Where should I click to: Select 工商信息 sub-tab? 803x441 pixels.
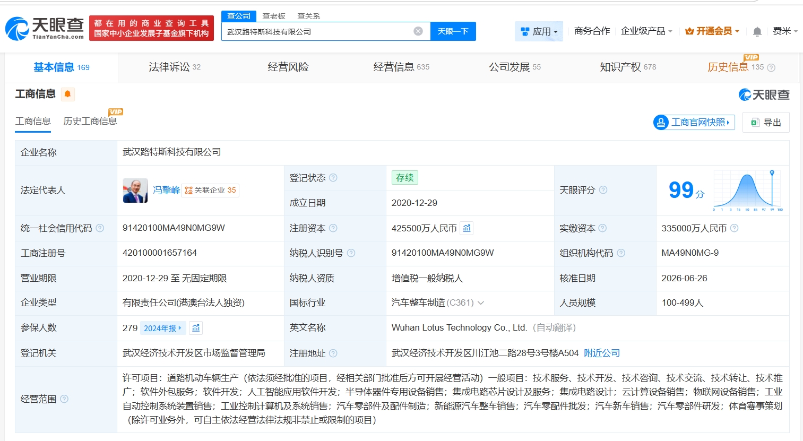33,122
